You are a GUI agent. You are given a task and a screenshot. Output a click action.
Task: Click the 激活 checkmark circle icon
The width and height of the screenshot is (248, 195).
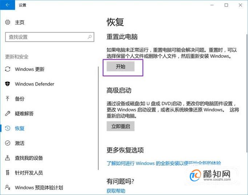coord(8,143)
